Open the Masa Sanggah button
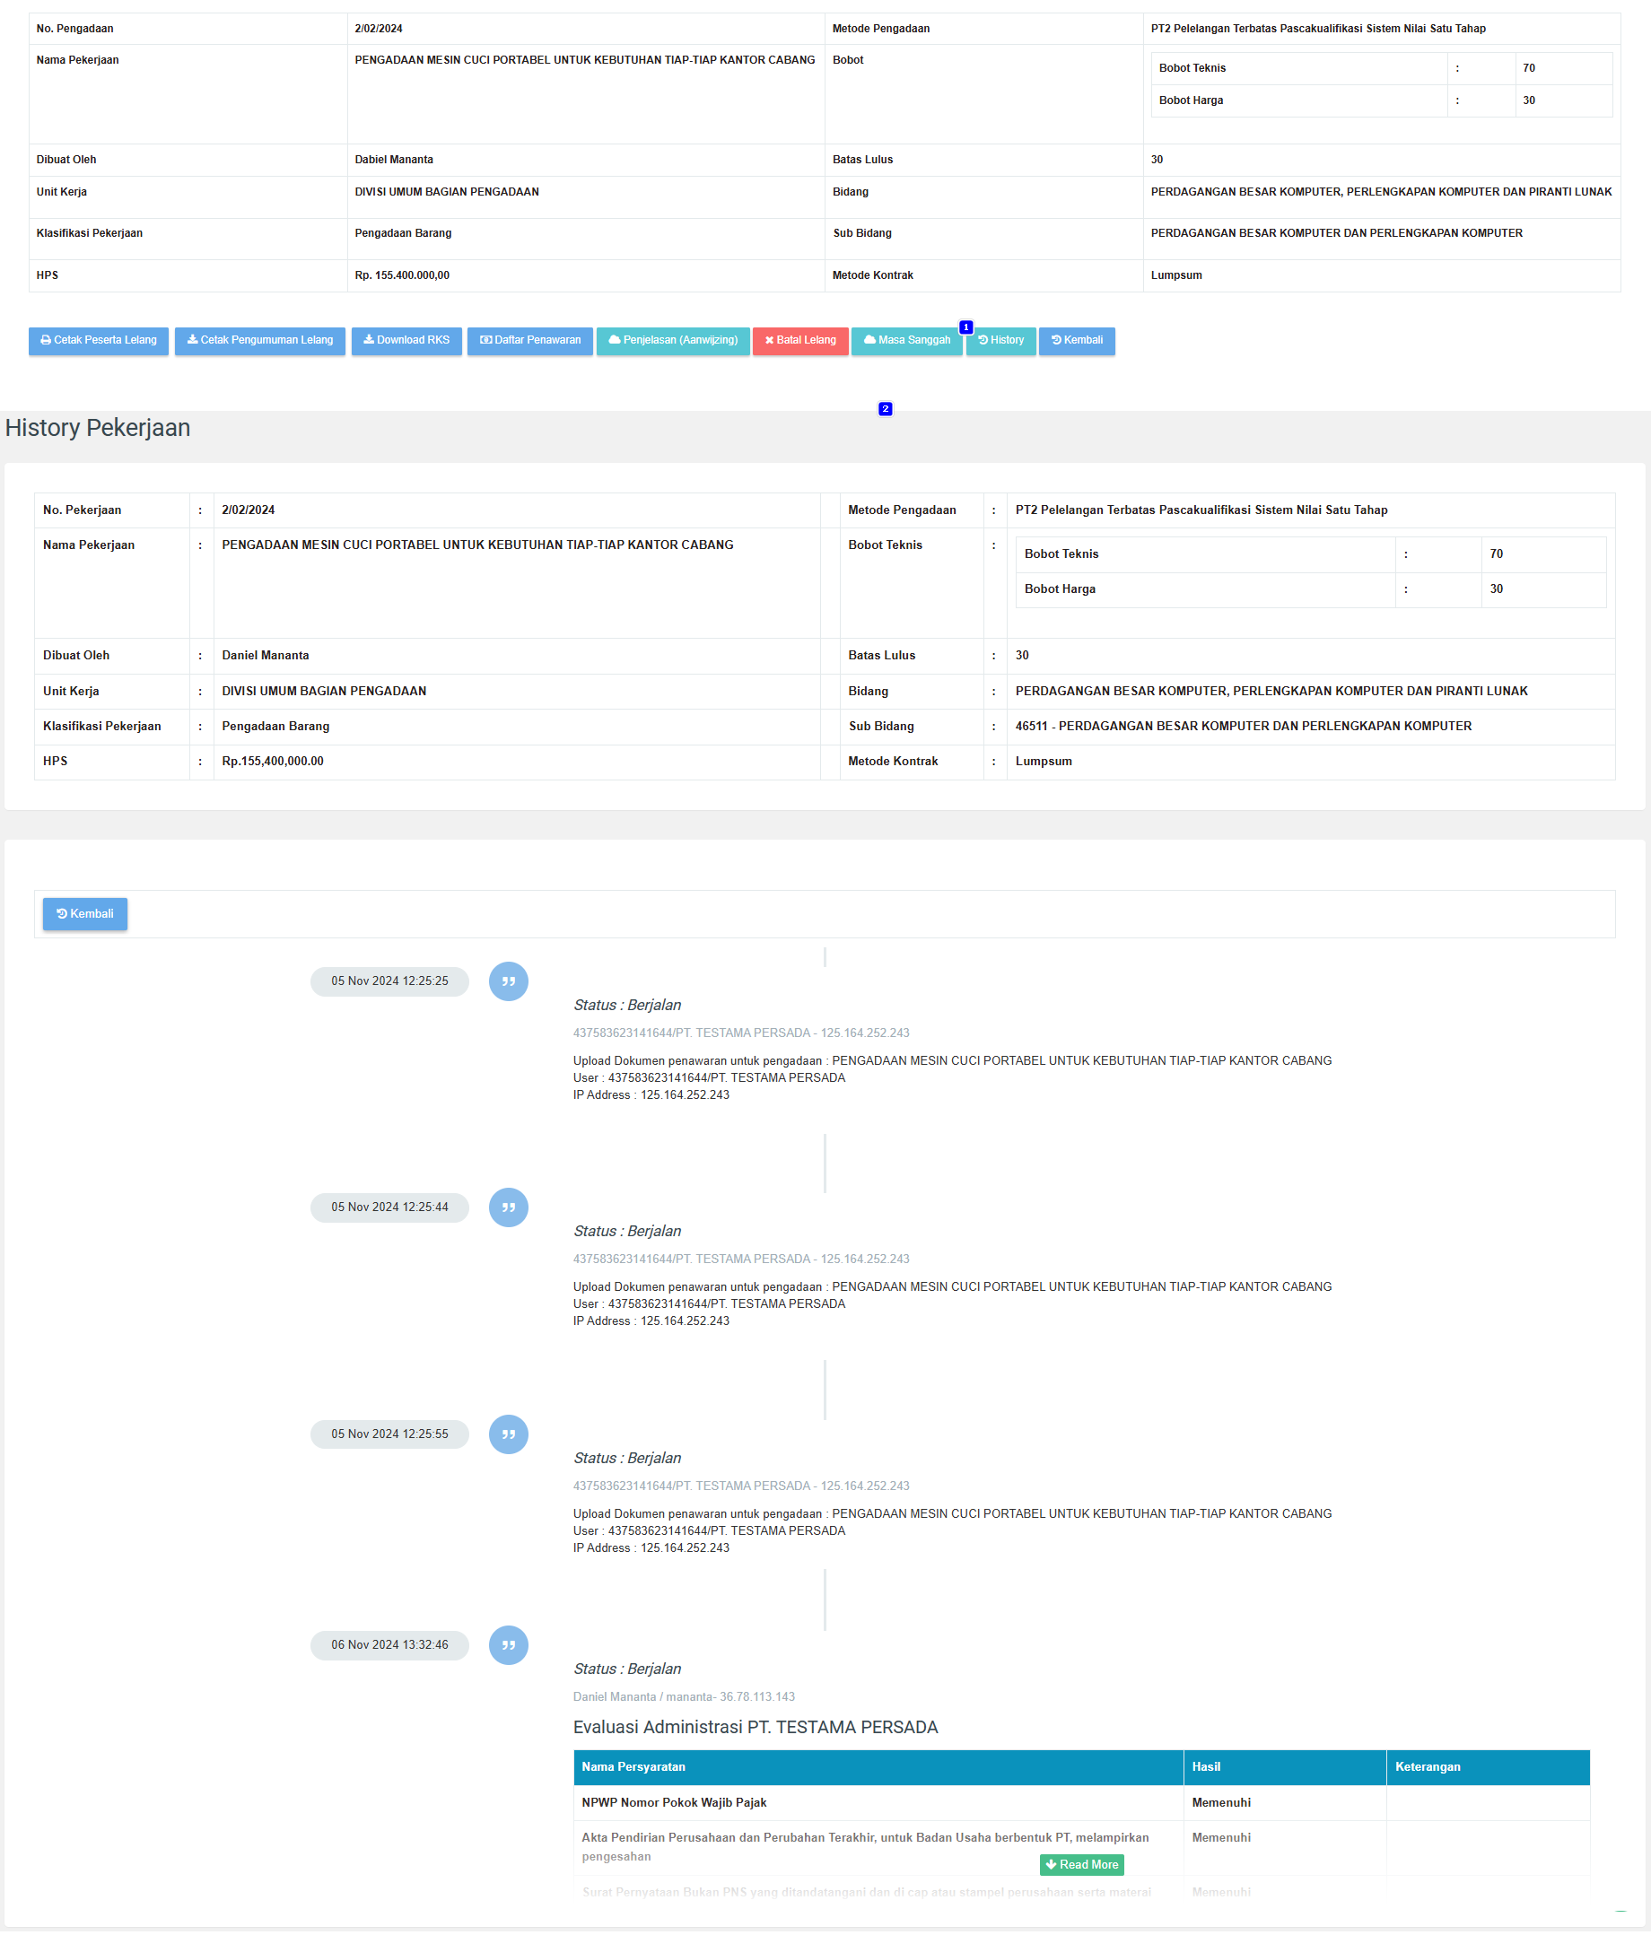The width and height of the screenshot is (1651, 1935). pyautogui.click(x=905, y=340)
